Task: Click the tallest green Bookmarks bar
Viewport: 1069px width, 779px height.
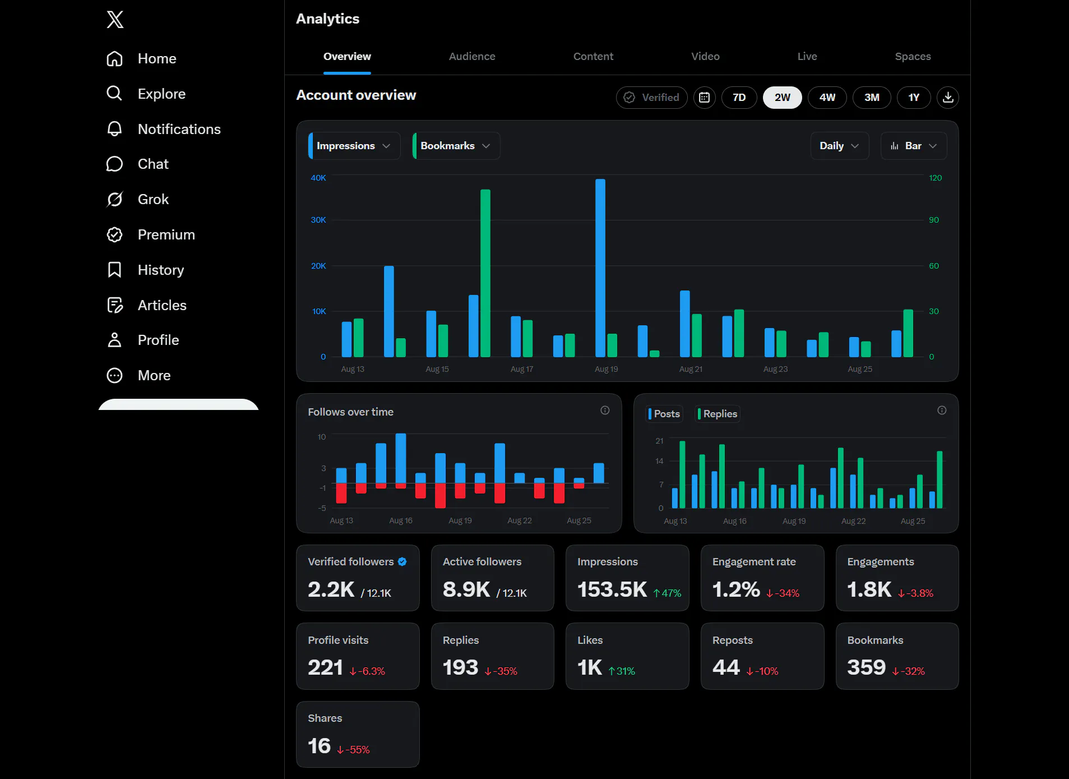Action: click(485, 273)
